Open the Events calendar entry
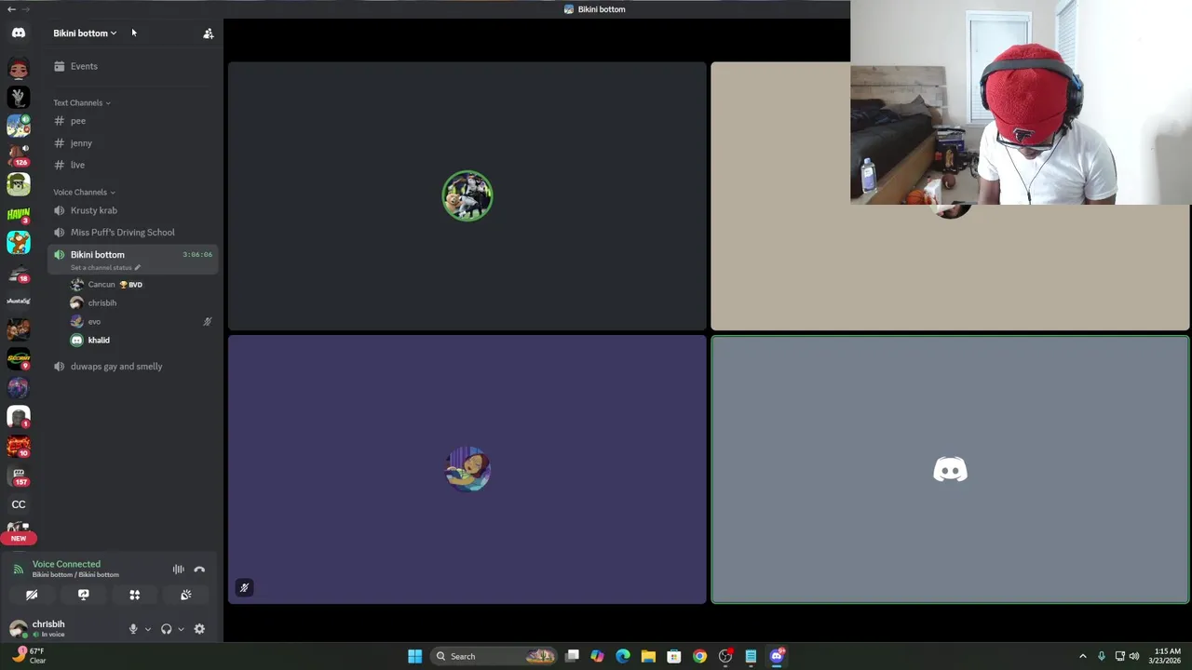This screenshot has height=670, width=1192. 132,66
